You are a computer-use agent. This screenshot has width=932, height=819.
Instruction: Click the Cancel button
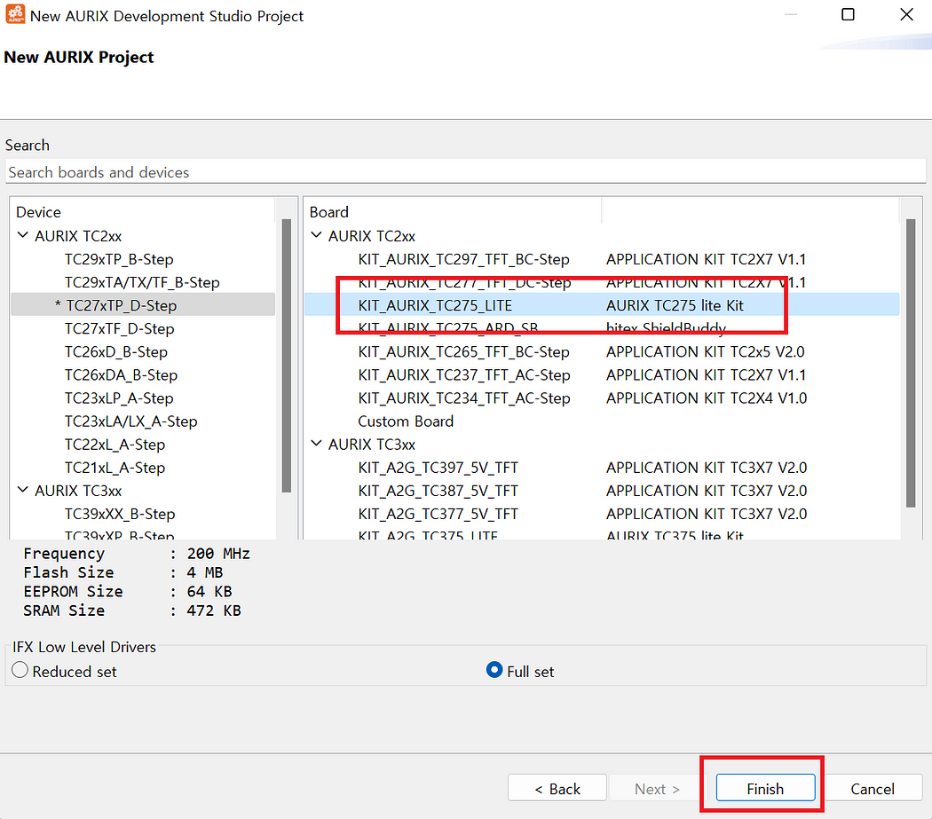873,788
